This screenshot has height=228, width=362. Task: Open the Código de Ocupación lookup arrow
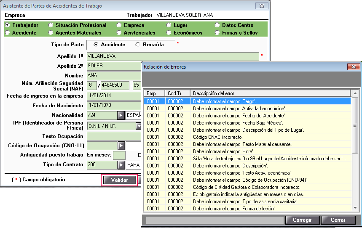coord(121,146)
